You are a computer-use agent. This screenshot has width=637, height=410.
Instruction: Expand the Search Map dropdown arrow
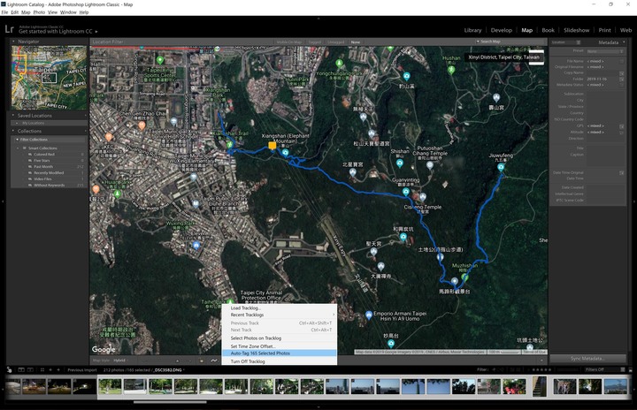pos(478,42)
